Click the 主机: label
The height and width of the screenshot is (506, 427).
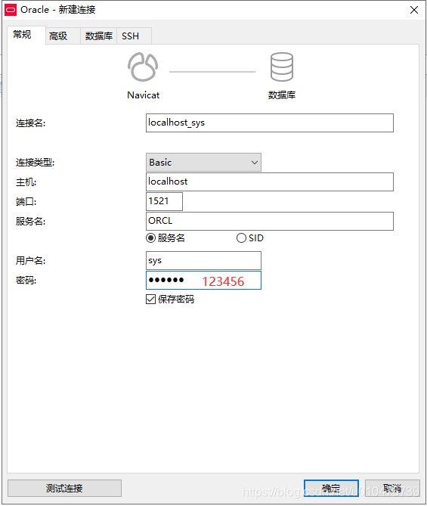pyautogui.click(x=26, y=182)
